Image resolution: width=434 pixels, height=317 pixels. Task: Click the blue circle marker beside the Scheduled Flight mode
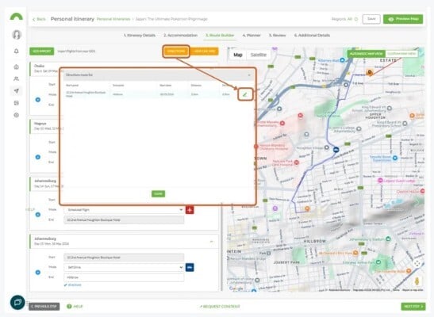pyautogui.click(x=38, y=215)
